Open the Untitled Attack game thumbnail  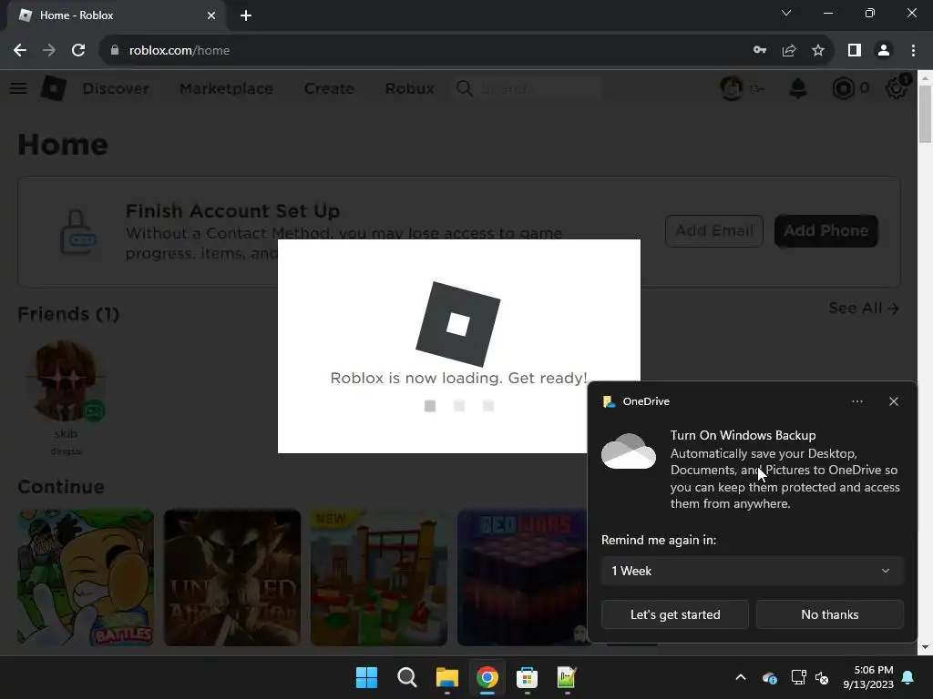pos(232,577)
